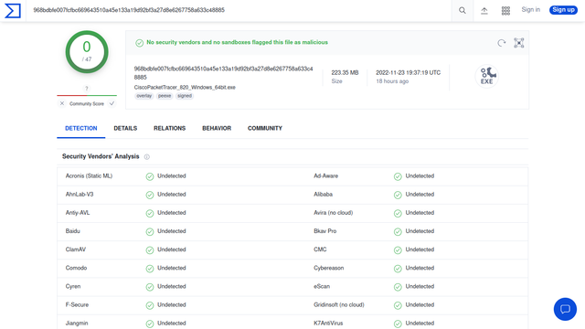The image size is (585, 329).
Task: Click the ClamAV undetected check icon
Action: pos(150,249)
